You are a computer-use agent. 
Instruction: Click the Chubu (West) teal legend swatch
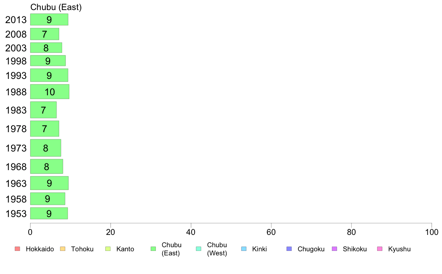coord(198,249)
